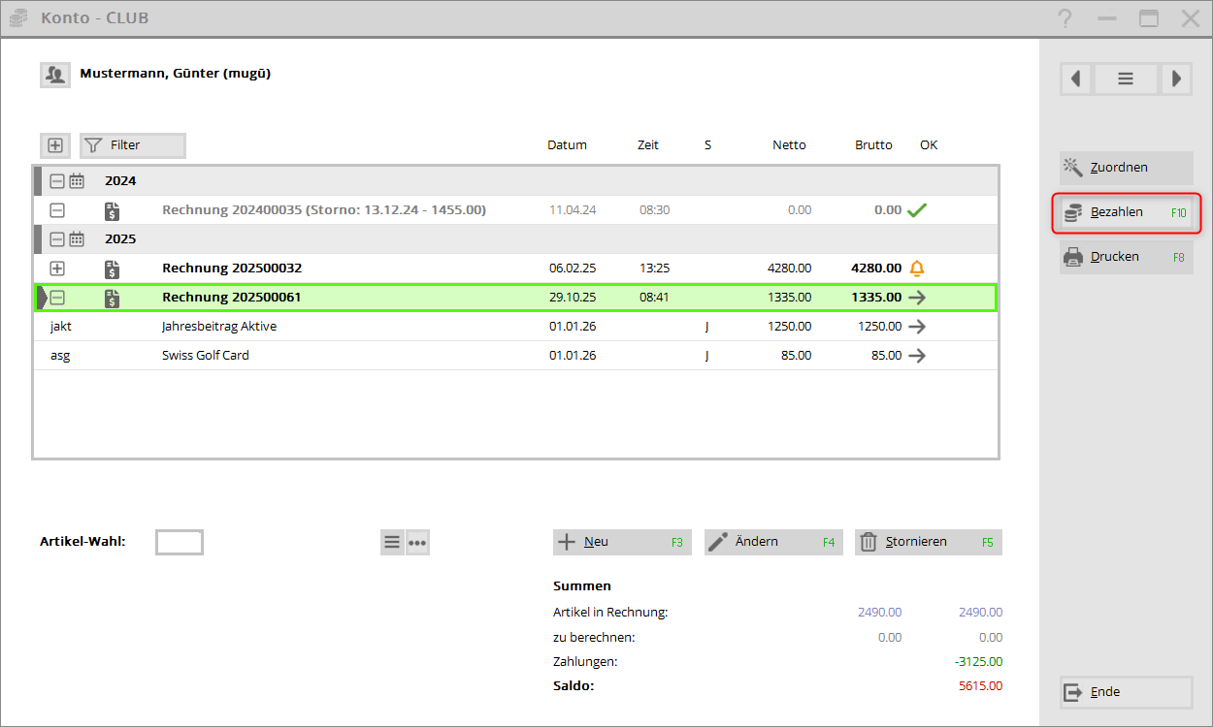1213x727 pixels.
Task: Click the person icon beside Mustermann, Günter
Action: coord(54,75)
